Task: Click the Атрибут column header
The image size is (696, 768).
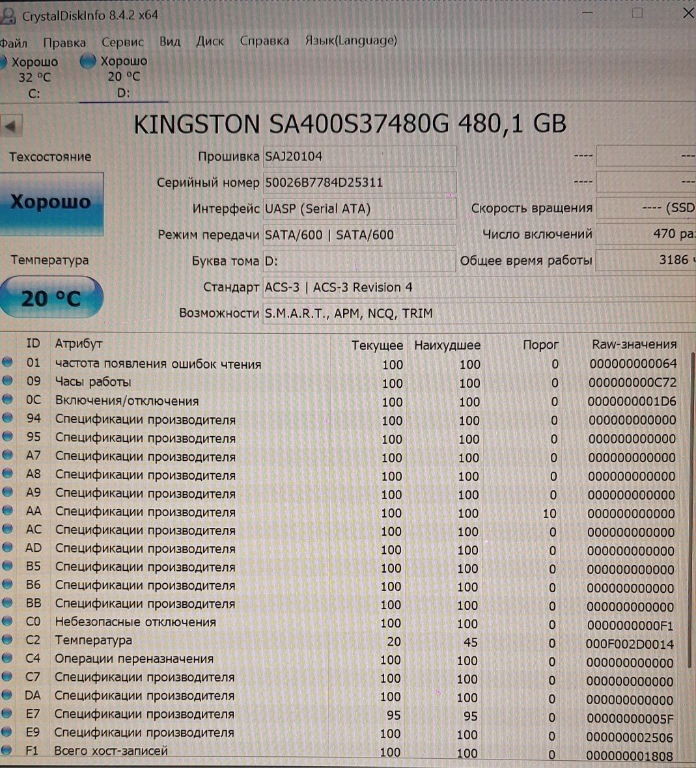Action: 78,344
